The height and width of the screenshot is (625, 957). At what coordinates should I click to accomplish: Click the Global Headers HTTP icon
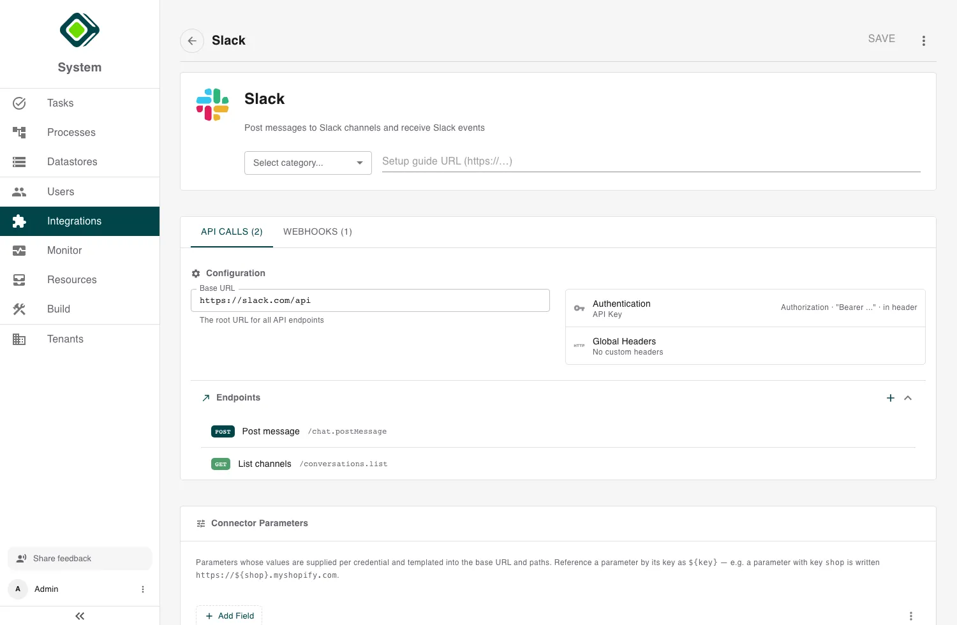point(579,346)
